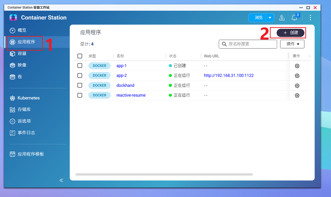Select the reactive-resume row checkbox
The width and height of the screenshot is (331, 197).
pos(80,95)
